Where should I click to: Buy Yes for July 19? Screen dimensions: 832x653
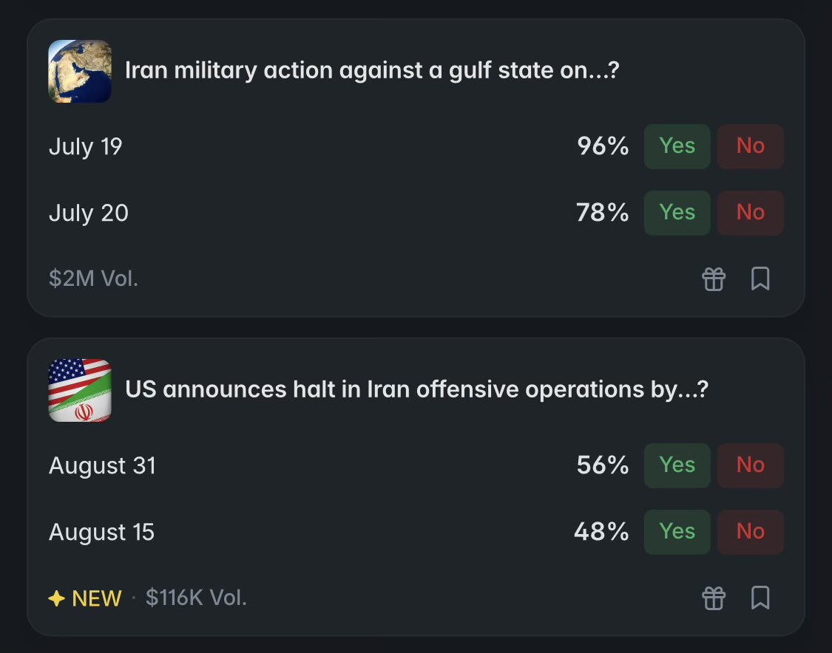(x=677, y=146)
